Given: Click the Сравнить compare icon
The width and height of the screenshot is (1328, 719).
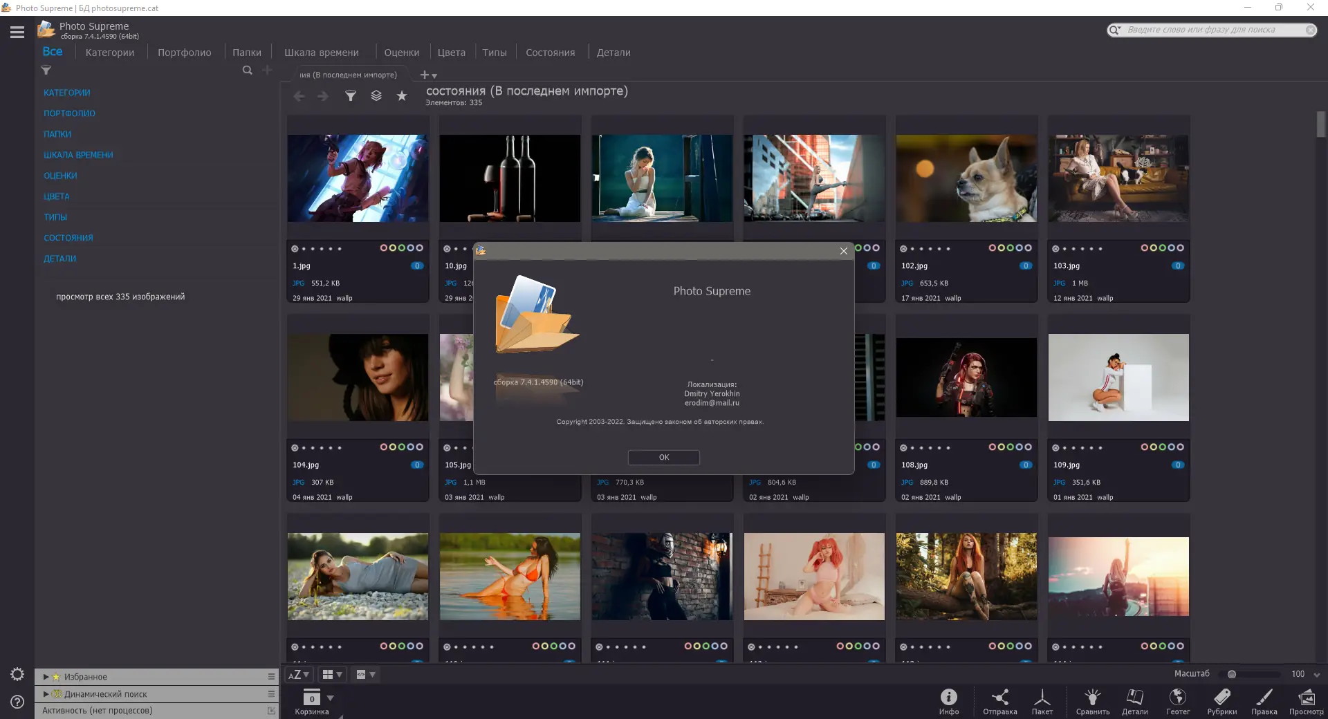Looking at the screenshot, I should (1093, 702).
